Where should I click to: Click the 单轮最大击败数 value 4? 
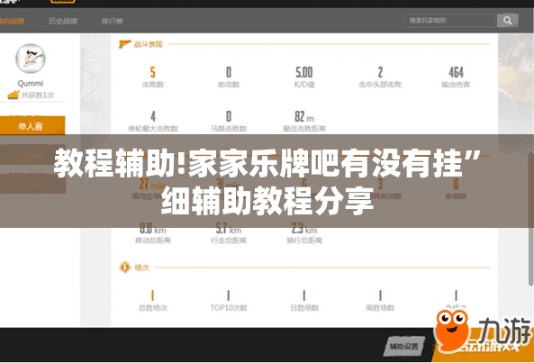[153, 117]
